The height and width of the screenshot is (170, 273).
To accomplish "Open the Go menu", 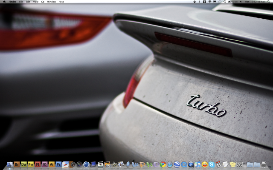I will click(x=43, y=2).
